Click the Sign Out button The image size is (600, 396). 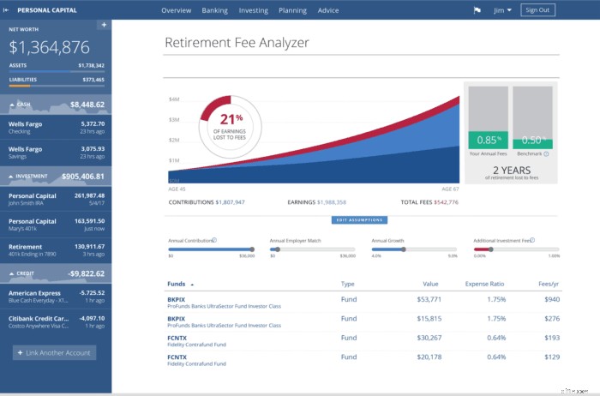537,10
